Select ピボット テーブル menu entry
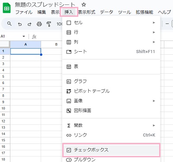Screen dimensions: 173x162 click(x=111, y=91)
